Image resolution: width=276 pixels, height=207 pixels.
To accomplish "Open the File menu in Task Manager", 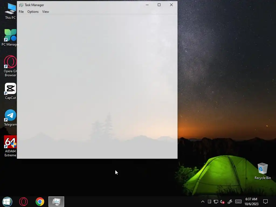I will 21,12.
